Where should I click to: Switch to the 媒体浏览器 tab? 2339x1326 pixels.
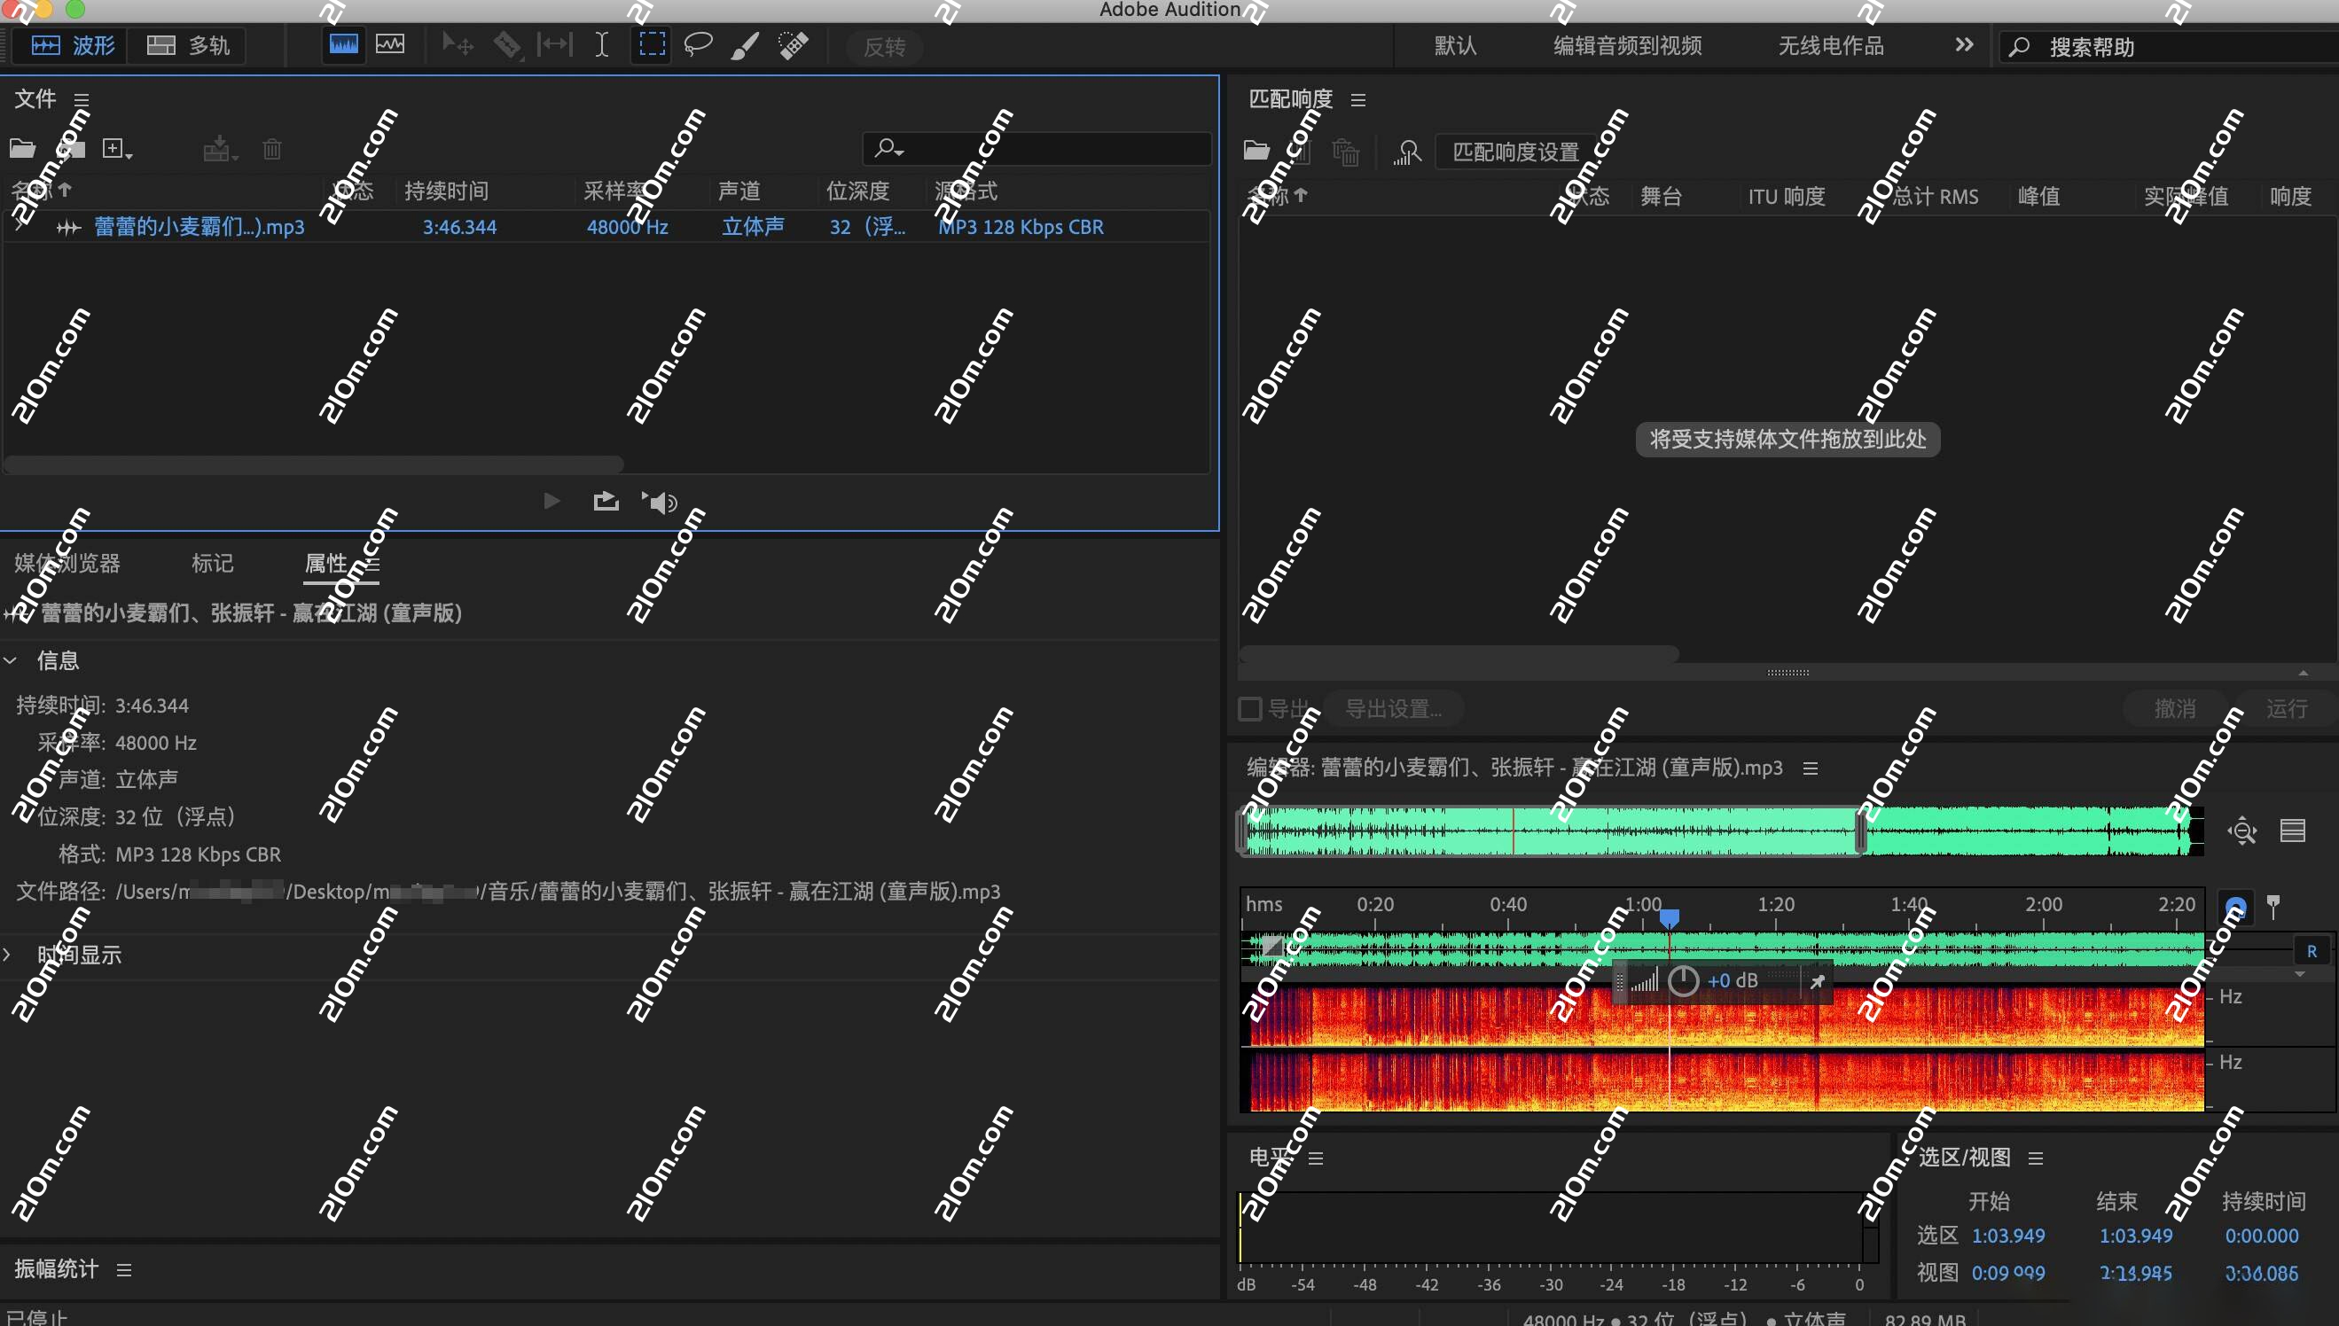click(x=66, y=563)
